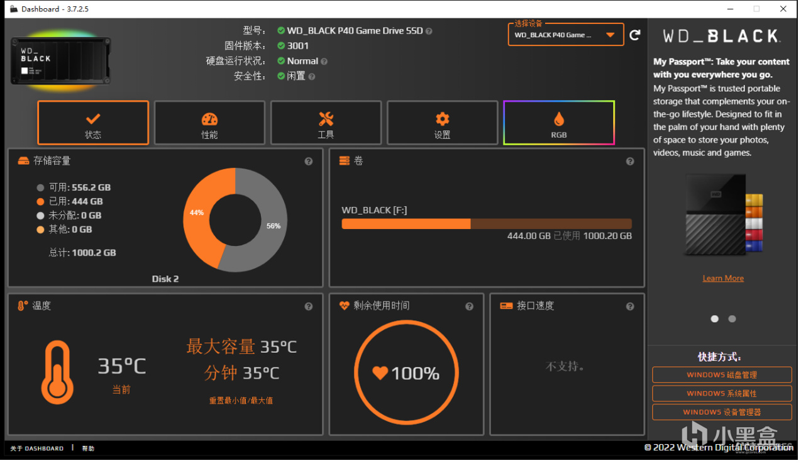
Task: Click the 不支持。 text
Action: point(565,366)
